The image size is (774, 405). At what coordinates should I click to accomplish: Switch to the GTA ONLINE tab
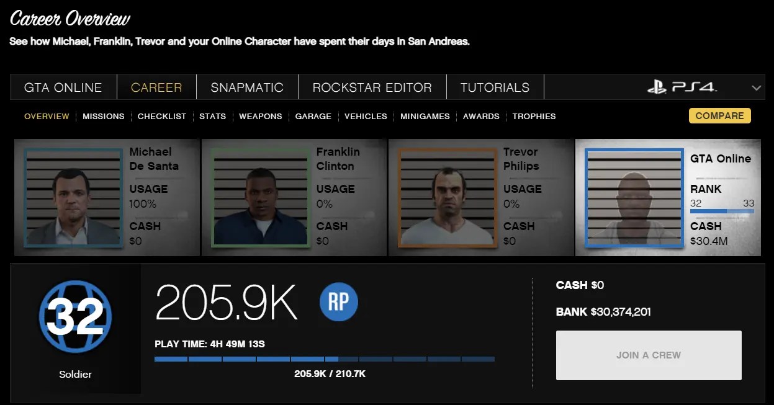click(x=63, y=87)
